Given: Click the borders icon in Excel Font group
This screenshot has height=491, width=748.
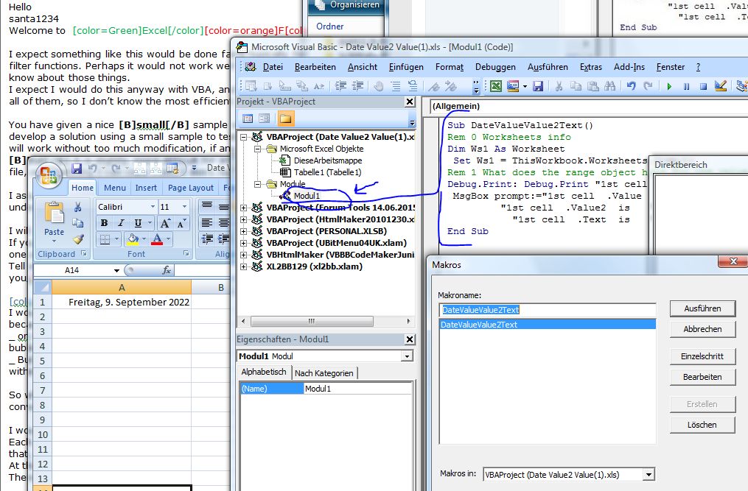Looking at the screenshot, I should [105, 239].
